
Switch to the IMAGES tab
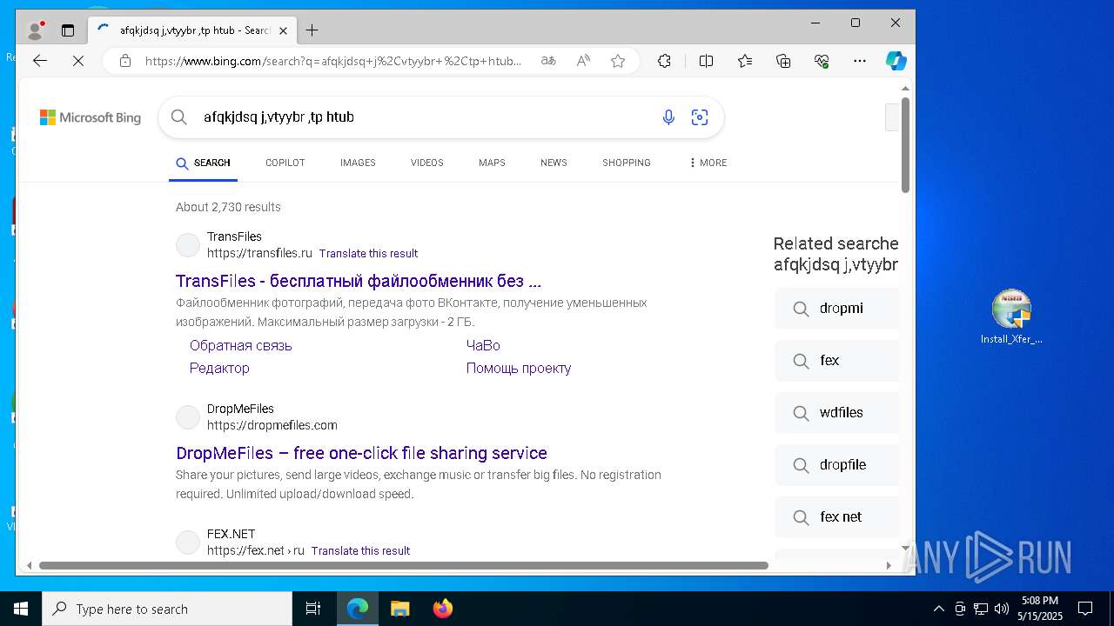pyautogui.click(x=358, y=163)
